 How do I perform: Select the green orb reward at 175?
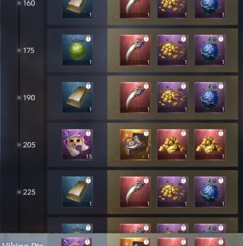tap(77, 50)
